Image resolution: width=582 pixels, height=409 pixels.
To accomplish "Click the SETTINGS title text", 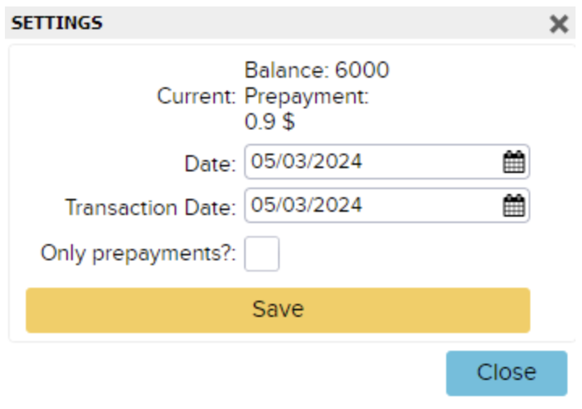I will (x=57, y=23).
